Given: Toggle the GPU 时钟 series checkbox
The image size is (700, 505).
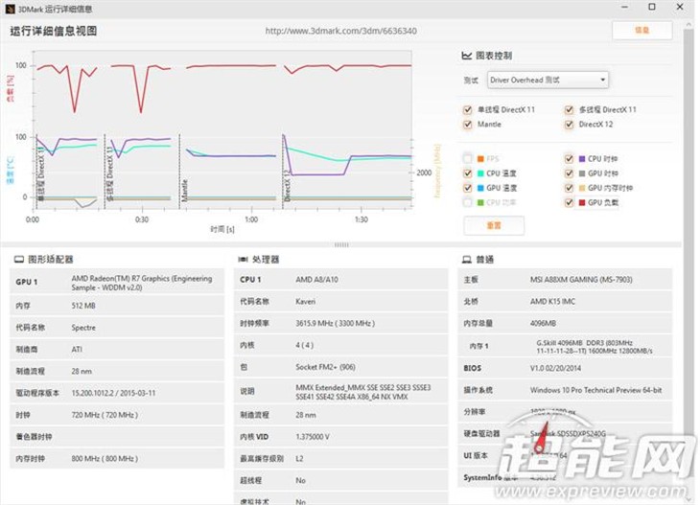Looking at the screenshot, I should coord(570,173).
